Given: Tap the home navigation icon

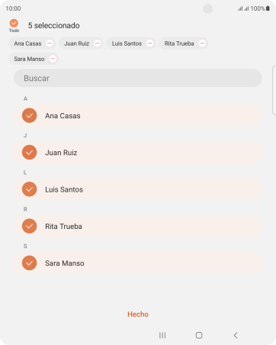Looking at the screenshot, I should [199, 335].
